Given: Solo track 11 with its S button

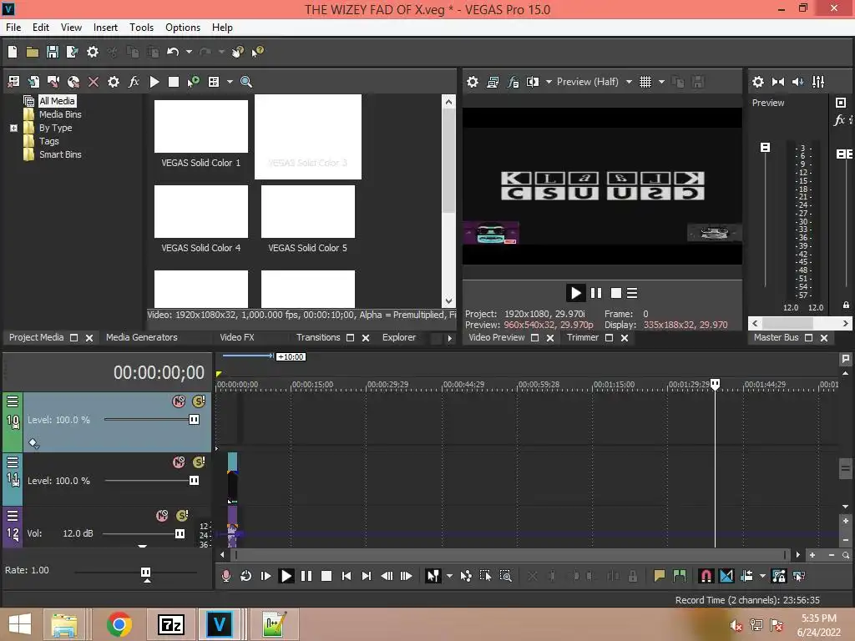Looking at the screenshot, I should (x=199, y=462).
